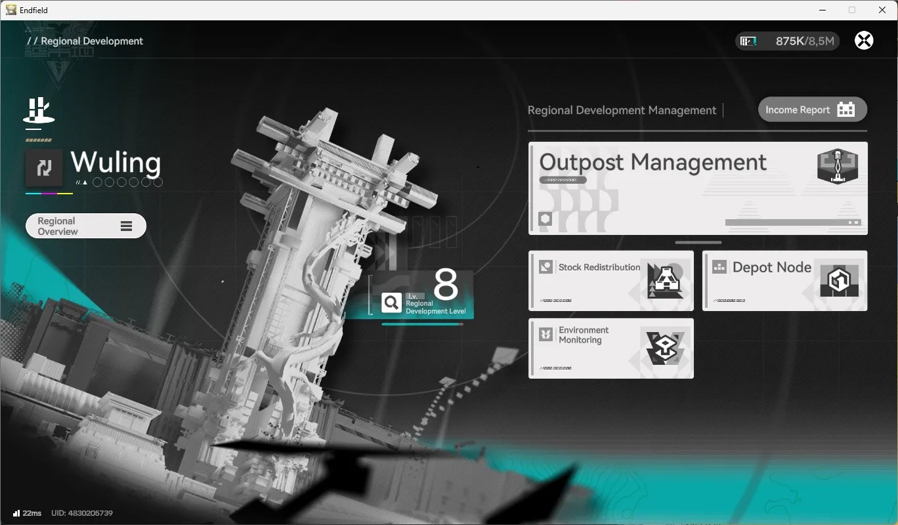
Task: Click the Outpost Management tower emblem icon
Action: (837, 166)
